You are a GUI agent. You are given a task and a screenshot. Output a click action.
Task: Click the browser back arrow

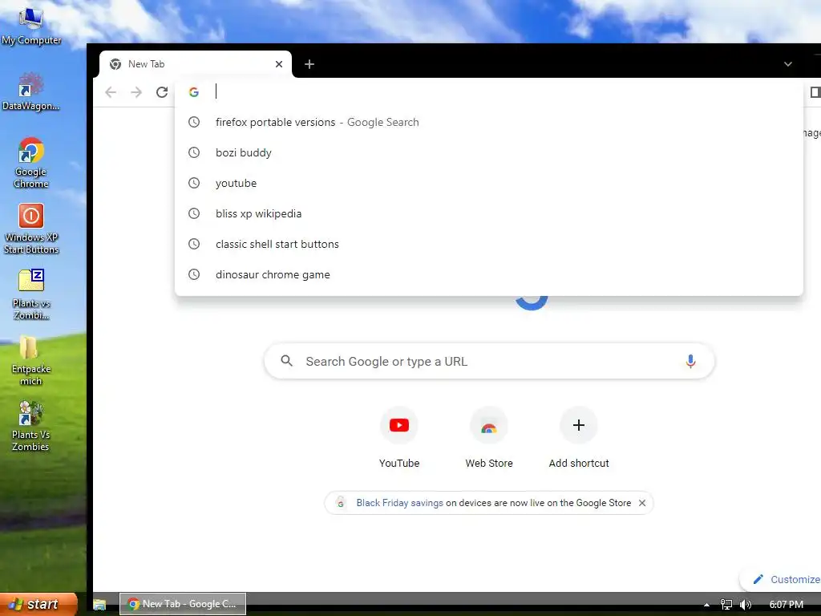point(111,92)
